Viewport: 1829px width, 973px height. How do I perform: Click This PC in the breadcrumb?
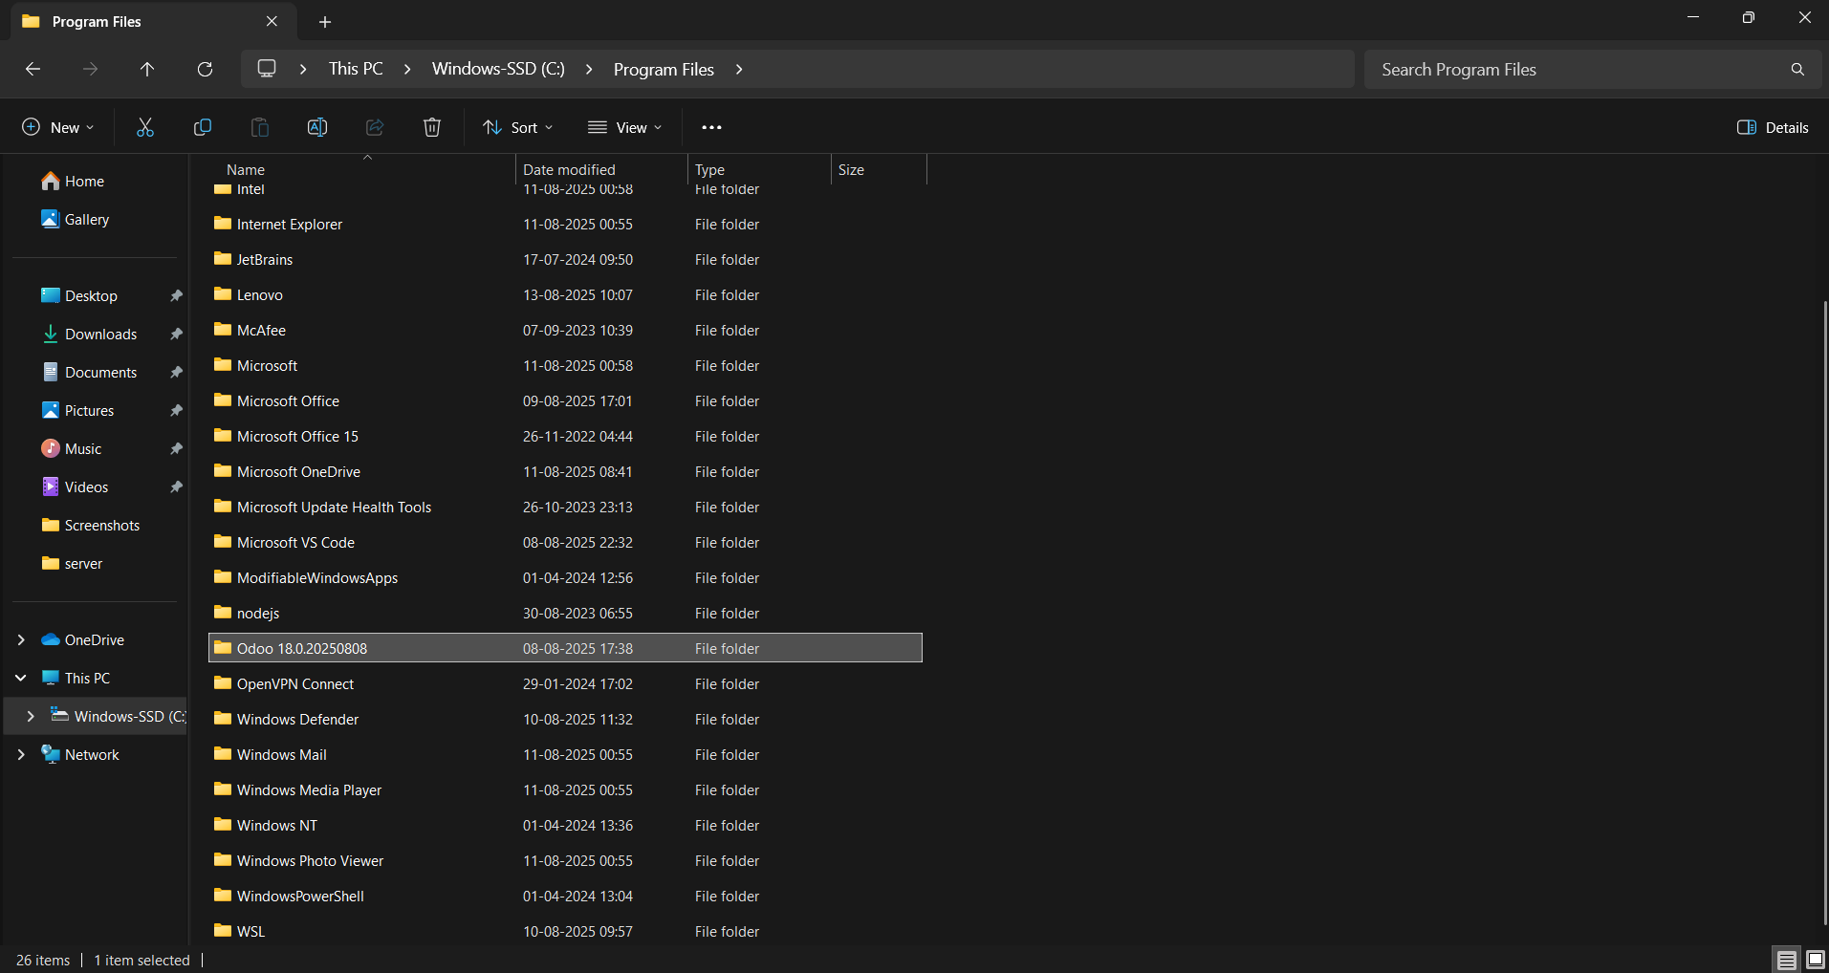click(x=356, y=69)
